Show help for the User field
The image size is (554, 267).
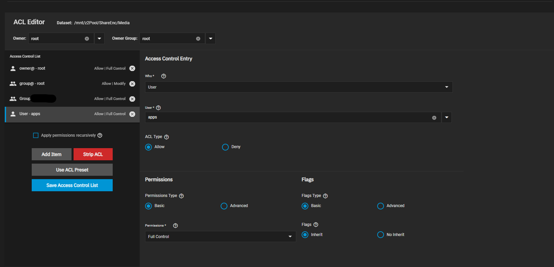[x=158, y=108]
